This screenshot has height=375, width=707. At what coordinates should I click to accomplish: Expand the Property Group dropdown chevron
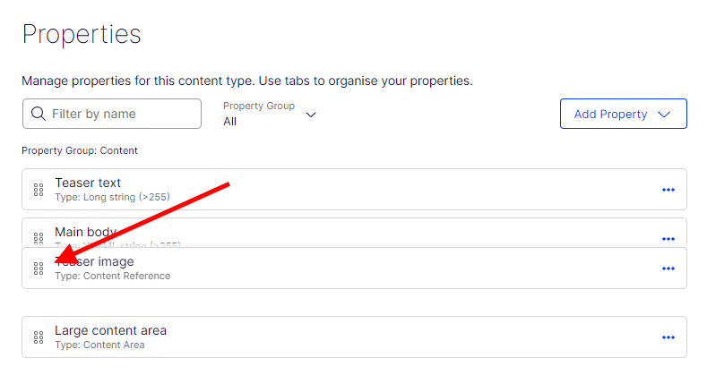pyautogui.click(x=311, y=115)
